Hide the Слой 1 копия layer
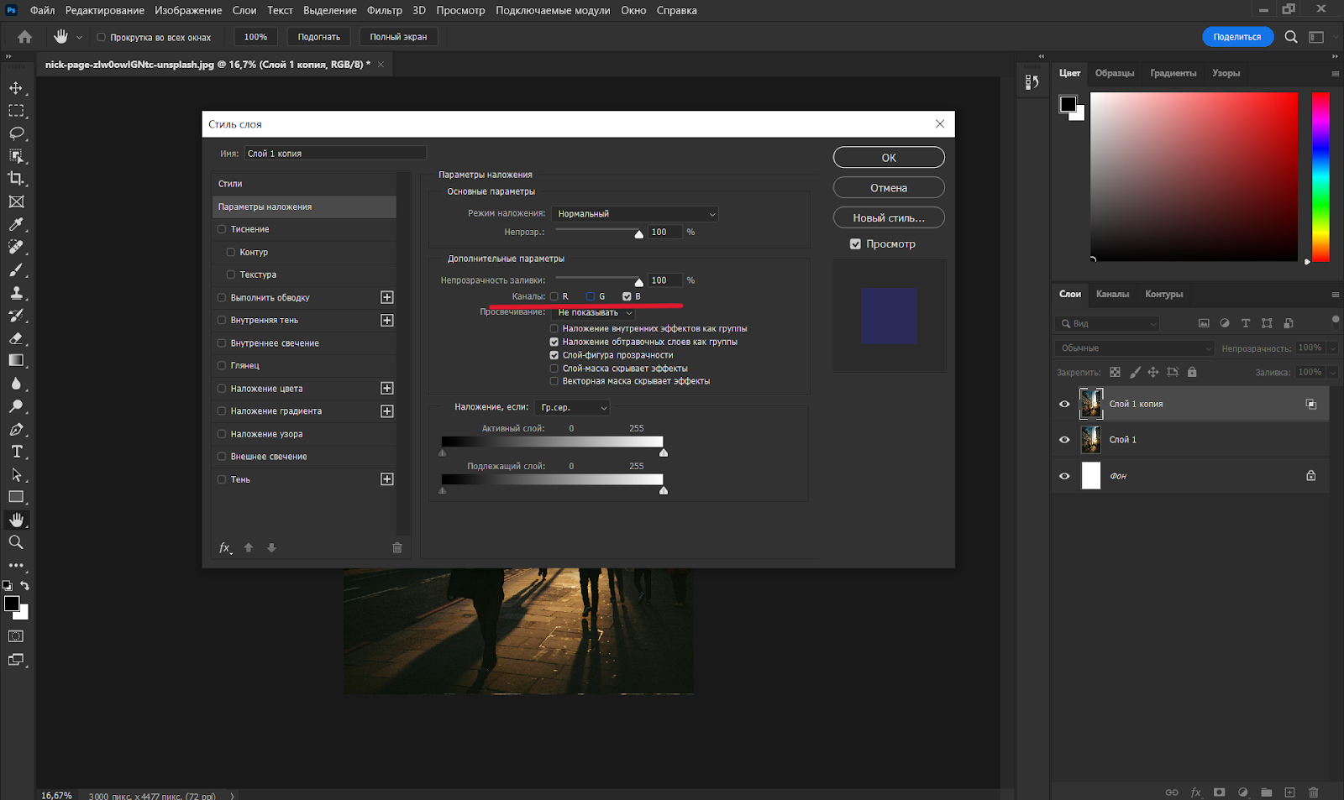This screenshot has height=800, width=1344. (1064, 404)
